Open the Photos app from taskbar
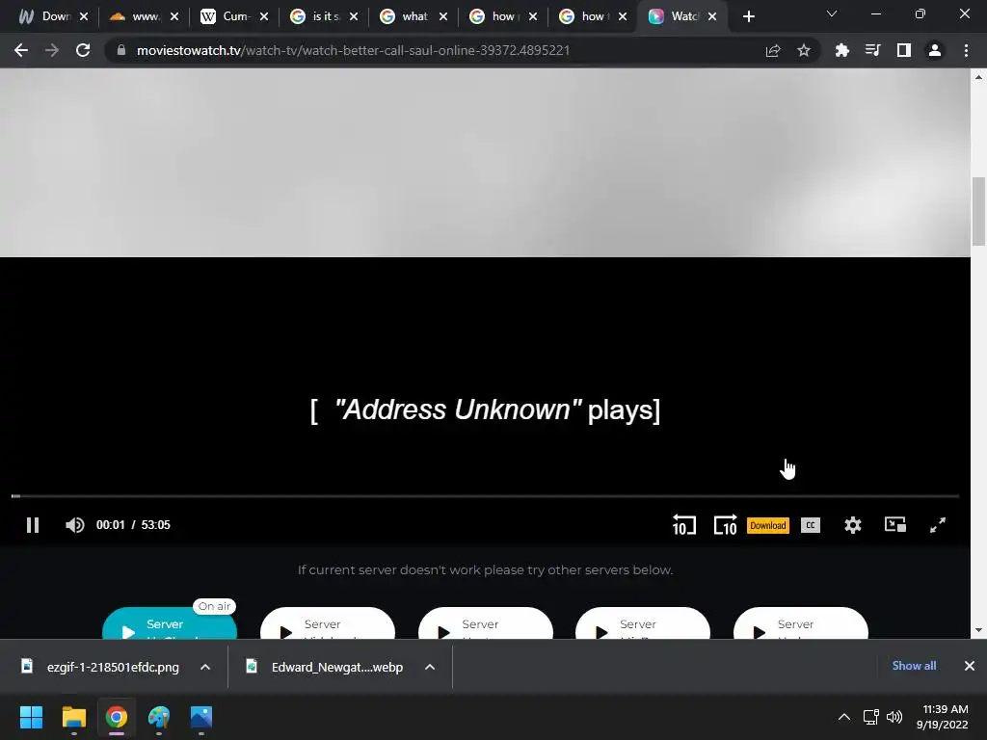 (201, 717)
